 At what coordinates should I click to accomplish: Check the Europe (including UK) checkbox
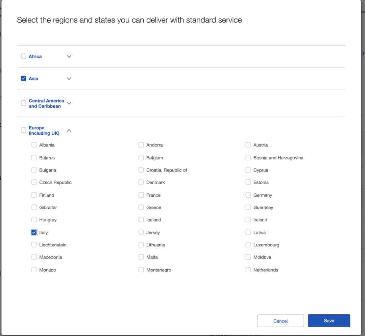point(24,130)
